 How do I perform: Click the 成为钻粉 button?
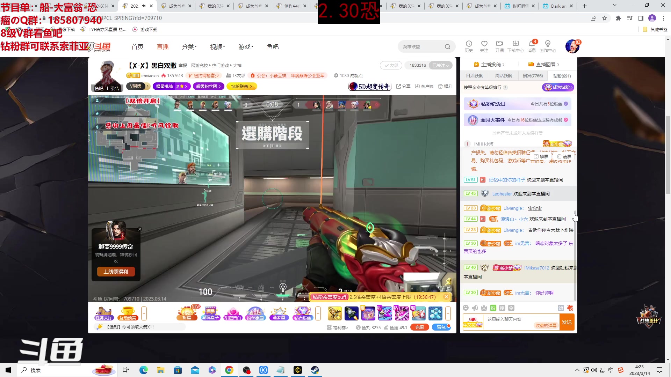[x=558, y=87]
